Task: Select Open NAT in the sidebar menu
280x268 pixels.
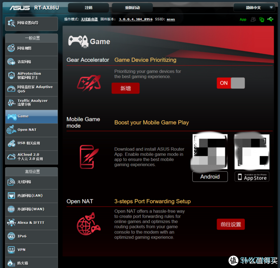Action: 32,130
